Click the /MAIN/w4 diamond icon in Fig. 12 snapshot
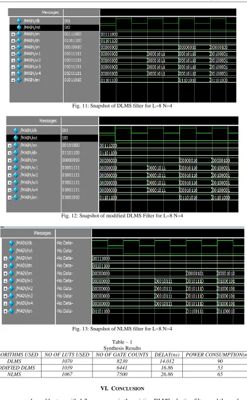Image resolution: width=247 pixels, height=400 pixels. [16, 190]
